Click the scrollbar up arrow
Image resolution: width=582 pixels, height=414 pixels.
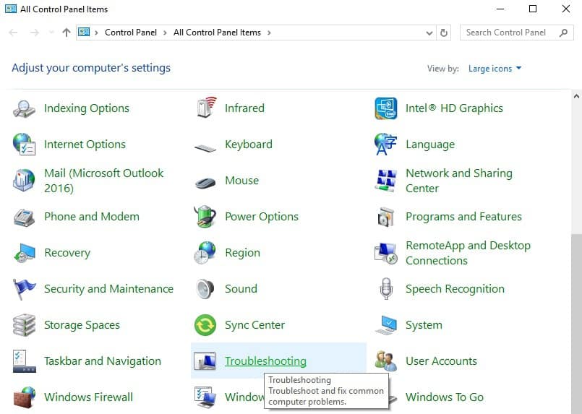pyautogui.click(x=576, y=96)
